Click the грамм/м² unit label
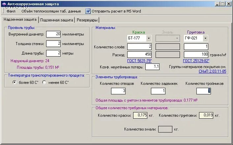Viewport: 233px width, 145px height. tap(218, 55)
